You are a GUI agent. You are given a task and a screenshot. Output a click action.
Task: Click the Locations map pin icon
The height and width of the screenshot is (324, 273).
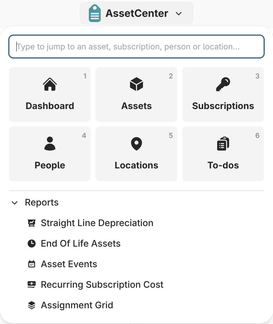(x=136, y=144)
